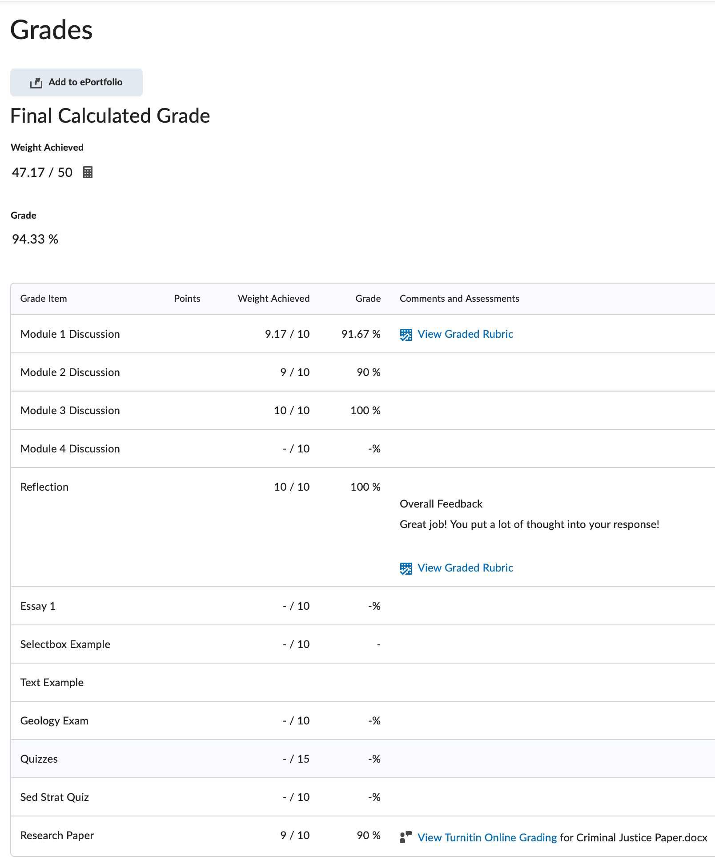Click the Weight Achieved column header
The image size is (715, 864).
274,298
